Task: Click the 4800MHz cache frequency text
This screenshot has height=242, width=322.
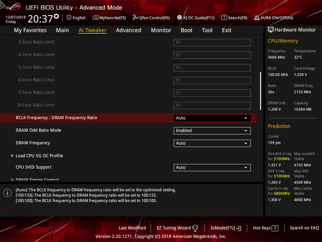Action: [x=281, y=194]
